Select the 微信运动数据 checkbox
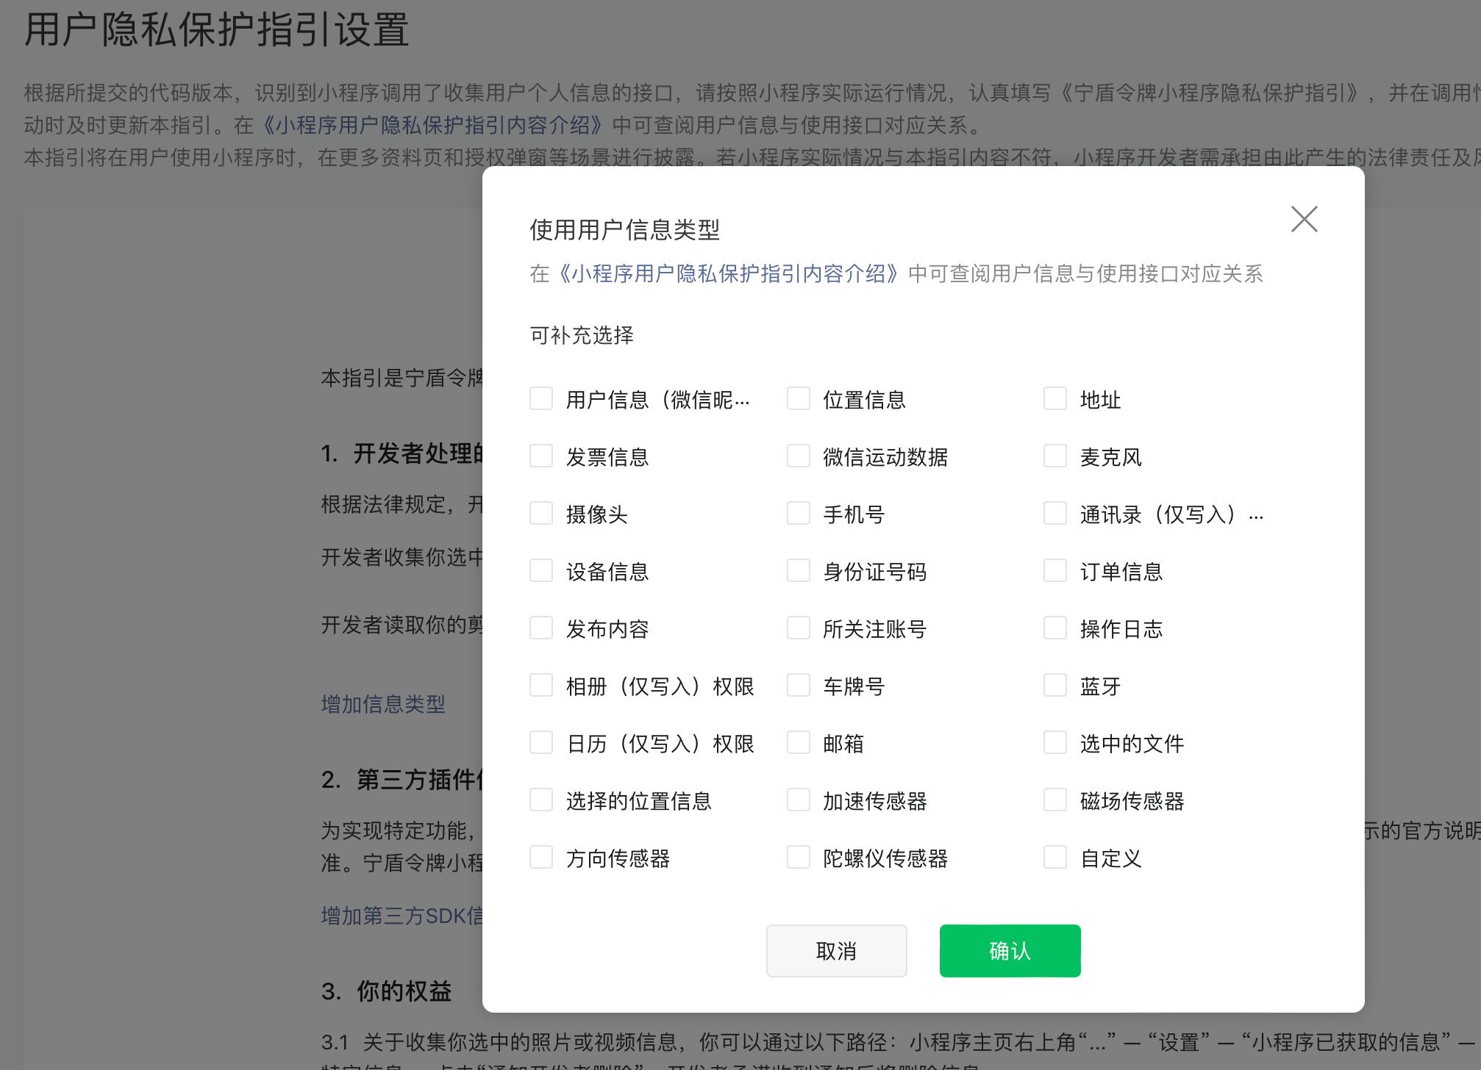The image size is (1481, 1070). pyautogui.click(x=799, y=456)
